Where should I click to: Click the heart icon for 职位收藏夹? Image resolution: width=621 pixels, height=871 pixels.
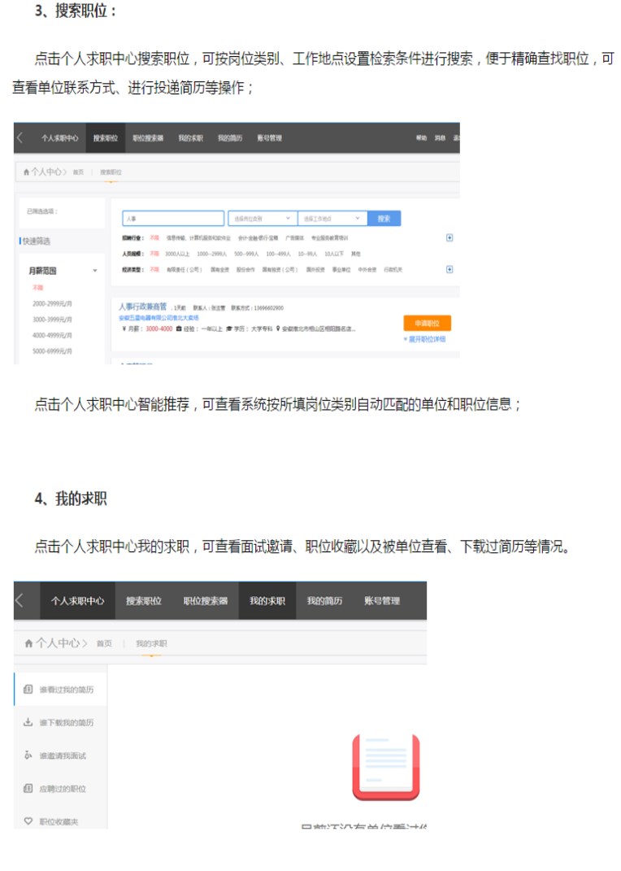pyautogui.click(x=28, y=821)
